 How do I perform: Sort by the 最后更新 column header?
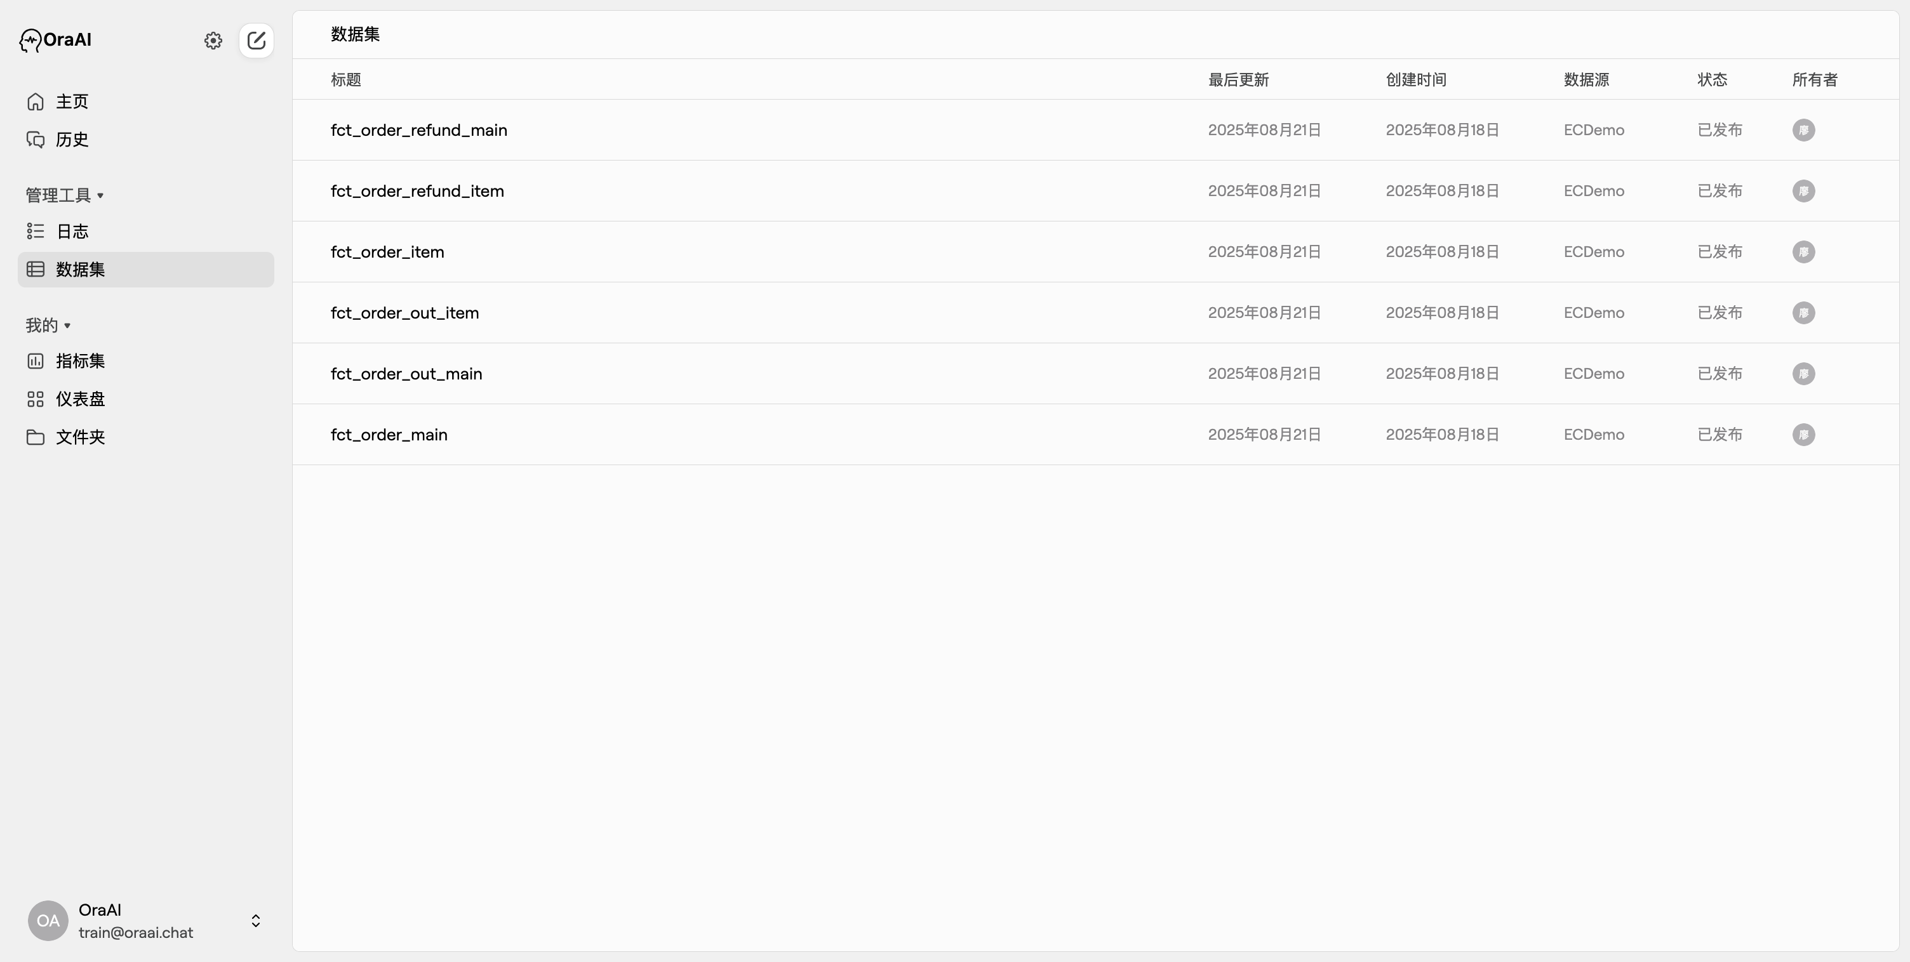pyautogui.click(x=1238, y=79)
